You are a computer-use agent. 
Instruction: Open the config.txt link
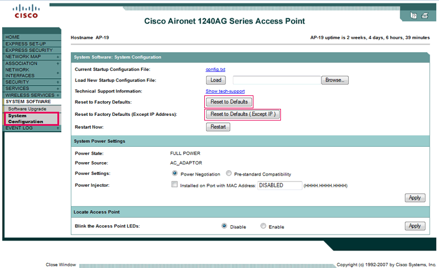point(215,70)
